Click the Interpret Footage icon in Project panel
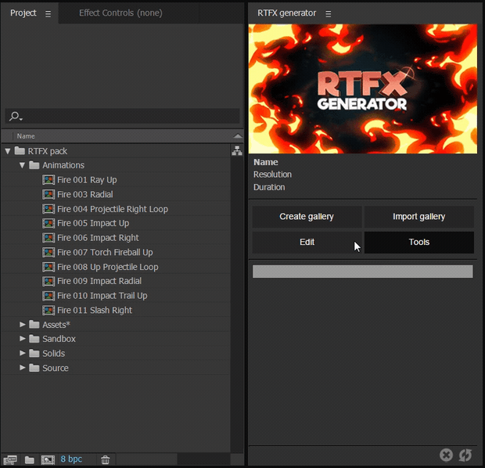 (10, 459)
